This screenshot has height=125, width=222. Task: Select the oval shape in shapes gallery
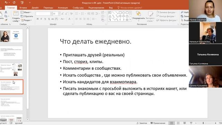pyautogui.click(x=123, y=13)
